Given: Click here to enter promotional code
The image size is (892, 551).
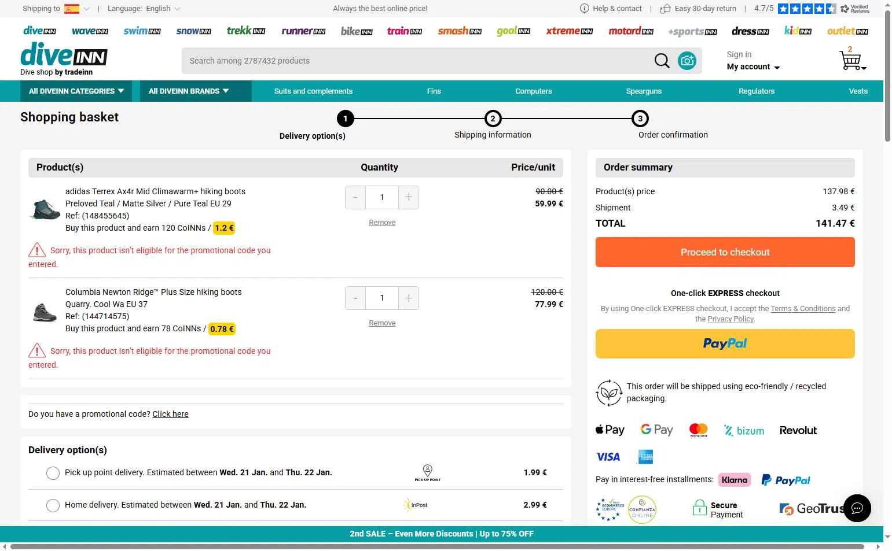Looking at the screenshot, I should 170,414.
